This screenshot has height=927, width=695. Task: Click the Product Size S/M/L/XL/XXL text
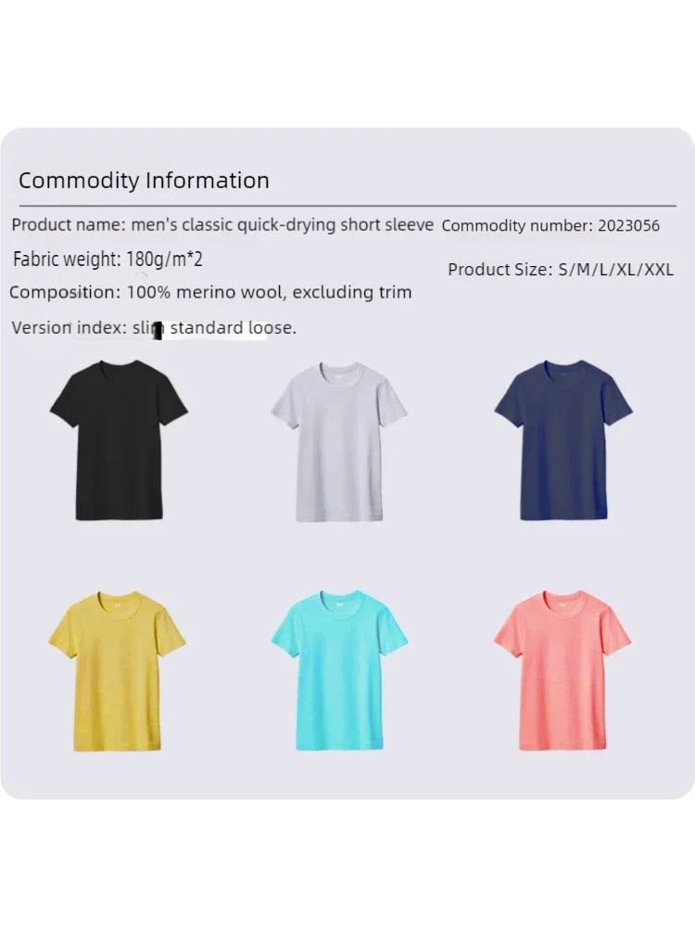pos(561,270)
